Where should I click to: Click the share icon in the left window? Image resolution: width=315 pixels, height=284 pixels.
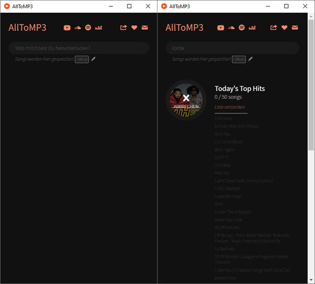(123, 27)
